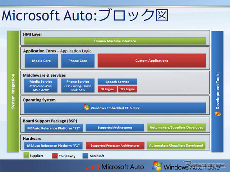Click the Development Tools vertical bar
230x172 pixels.
click(217, 91)
